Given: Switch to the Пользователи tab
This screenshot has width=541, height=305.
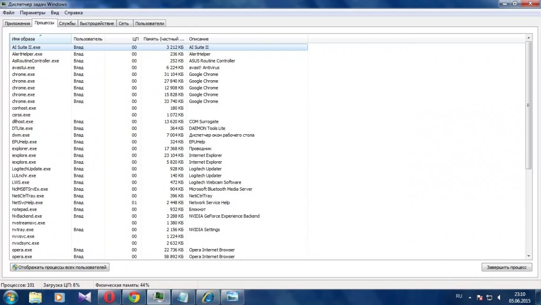Looking at the screenshot, I should pos(149,23).
